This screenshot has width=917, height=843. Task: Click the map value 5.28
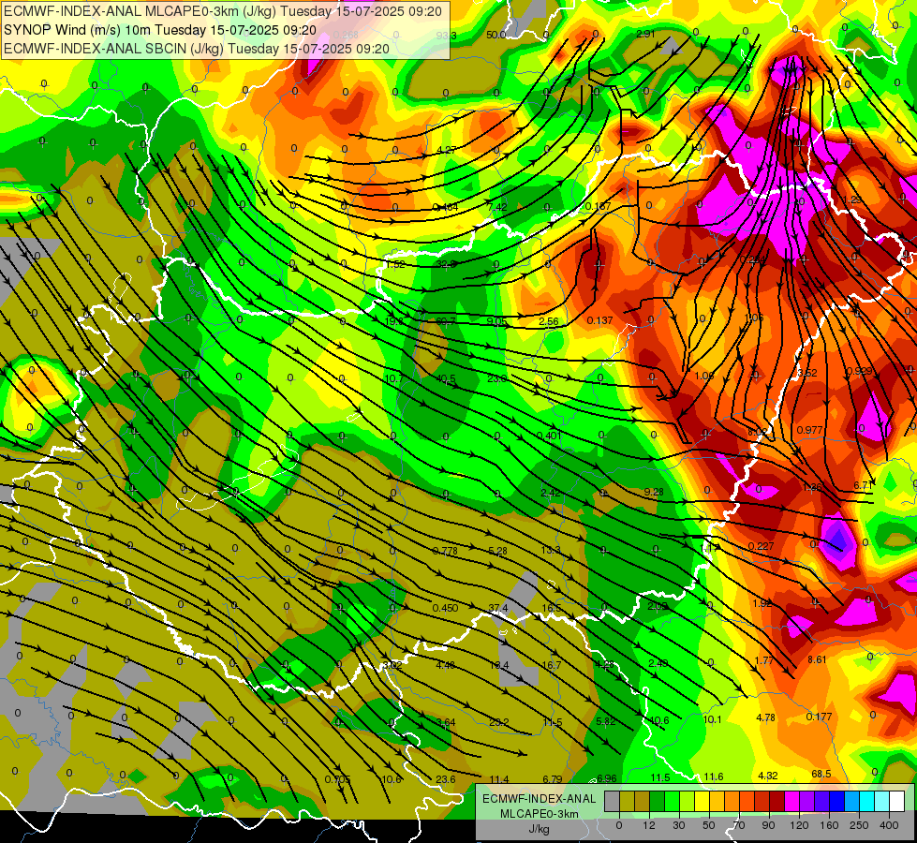tap(497, 551)
